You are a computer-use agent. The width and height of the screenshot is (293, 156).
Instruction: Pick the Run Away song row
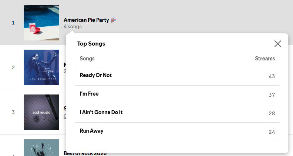pyautogui.click(x=92, y=131)
